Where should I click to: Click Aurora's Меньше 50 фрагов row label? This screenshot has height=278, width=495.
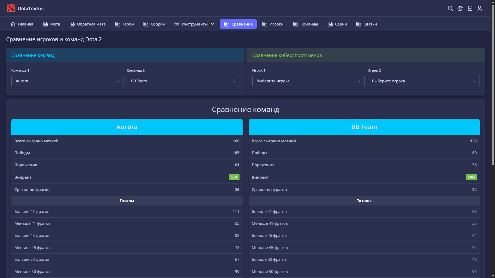tap(32, 272)
